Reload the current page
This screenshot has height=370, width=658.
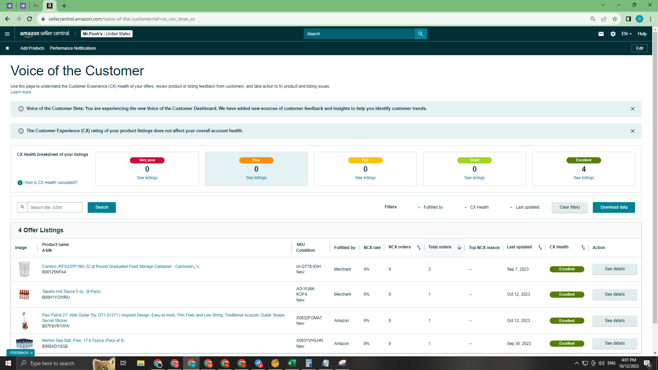point(29,19)
